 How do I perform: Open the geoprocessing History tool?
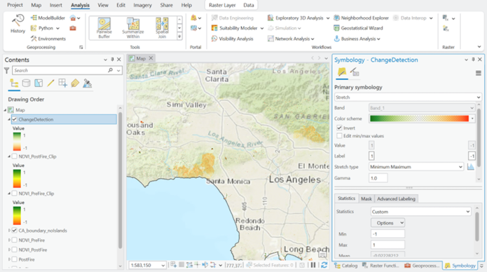(x=18, y=24)
